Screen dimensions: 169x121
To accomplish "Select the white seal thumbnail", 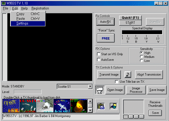I will [45, 106].
